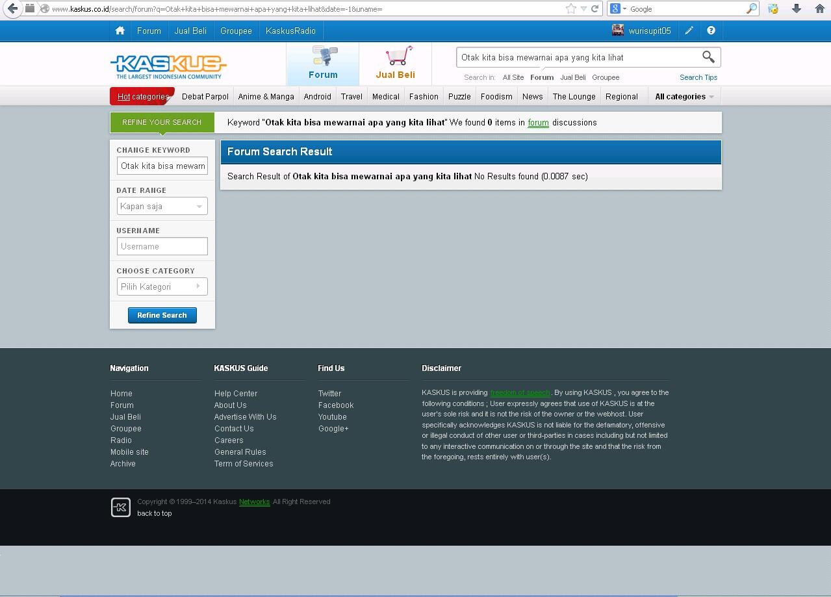
Task: Click the pencil icon next to username
Action: click(x=689, y=31)
